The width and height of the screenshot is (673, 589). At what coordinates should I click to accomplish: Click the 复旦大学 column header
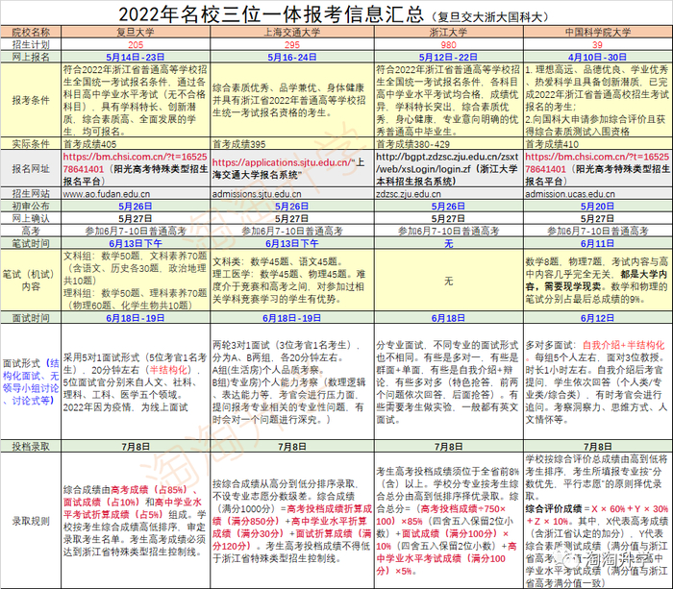coord(136,32)
